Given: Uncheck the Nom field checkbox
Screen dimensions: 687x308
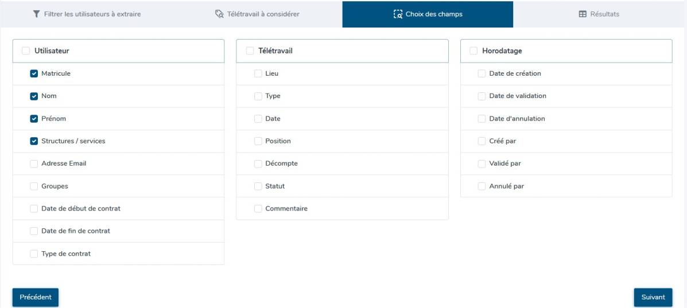Looking at the screenshot, I should (x=34, y=96).
